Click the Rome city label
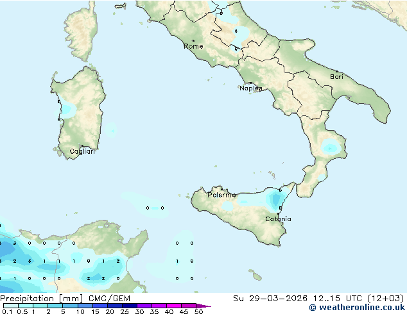This screenshot has height=314, width=407. (x=193, y=46)
